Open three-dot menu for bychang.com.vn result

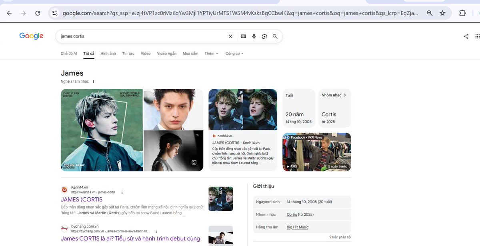pos(156,231)
